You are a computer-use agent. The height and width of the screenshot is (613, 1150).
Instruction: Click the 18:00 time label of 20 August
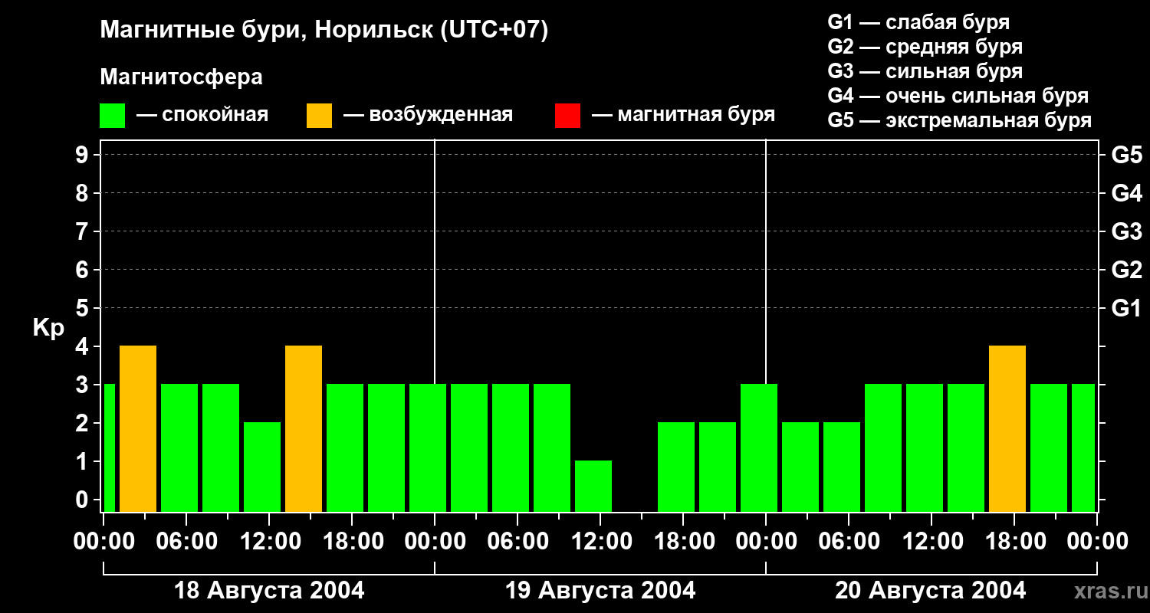coord(1014,542)
